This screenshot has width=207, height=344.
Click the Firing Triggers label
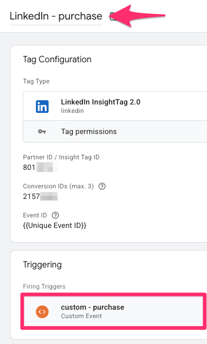click(x=44, y=286)
